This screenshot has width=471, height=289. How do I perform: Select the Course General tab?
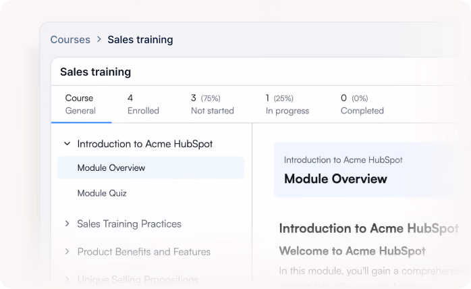pyautogui.click(x=80, y=105)
